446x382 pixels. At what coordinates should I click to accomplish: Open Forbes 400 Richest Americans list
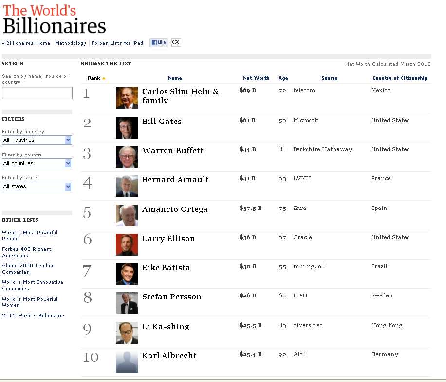(x=27, y=252)
